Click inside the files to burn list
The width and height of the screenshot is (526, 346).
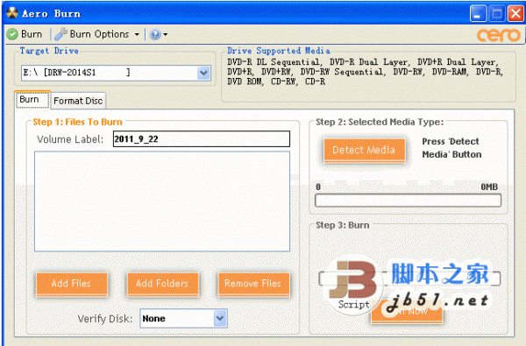pos(162,201)
